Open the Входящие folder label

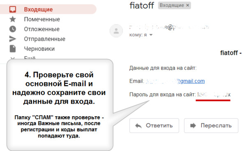38,9
